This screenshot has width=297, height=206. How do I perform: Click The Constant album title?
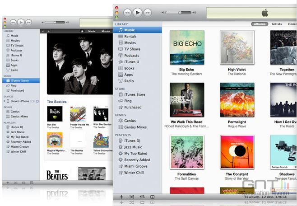click(237, 174)
